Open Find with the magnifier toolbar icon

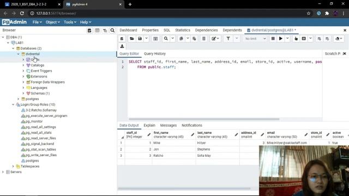pos(166,39)
